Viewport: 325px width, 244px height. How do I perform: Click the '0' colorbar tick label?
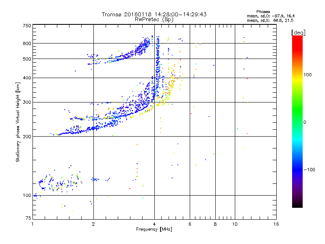305,122
